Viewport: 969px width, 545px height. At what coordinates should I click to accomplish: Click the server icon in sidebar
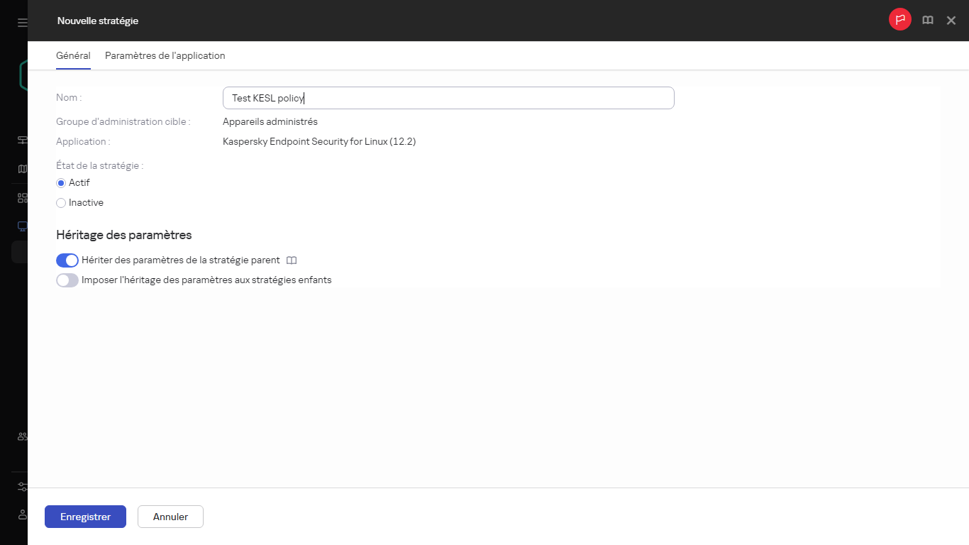(22, 140)
